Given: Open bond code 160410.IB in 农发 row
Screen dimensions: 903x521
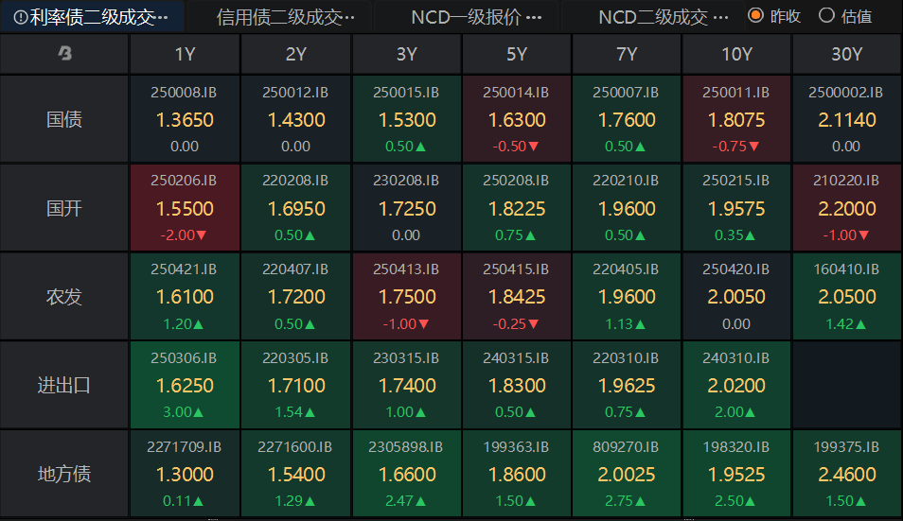Looking at the screenshot, I should tap(846, 269).
